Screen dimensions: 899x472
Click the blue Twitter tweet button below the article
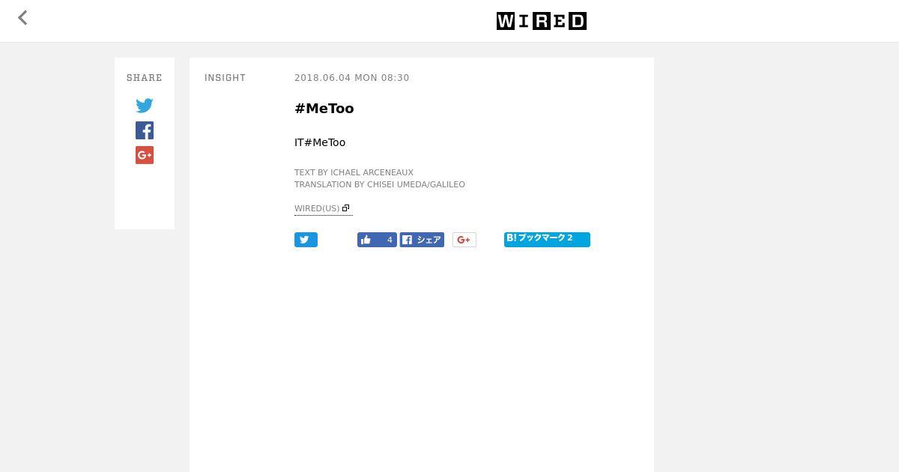tap(306, 240)
